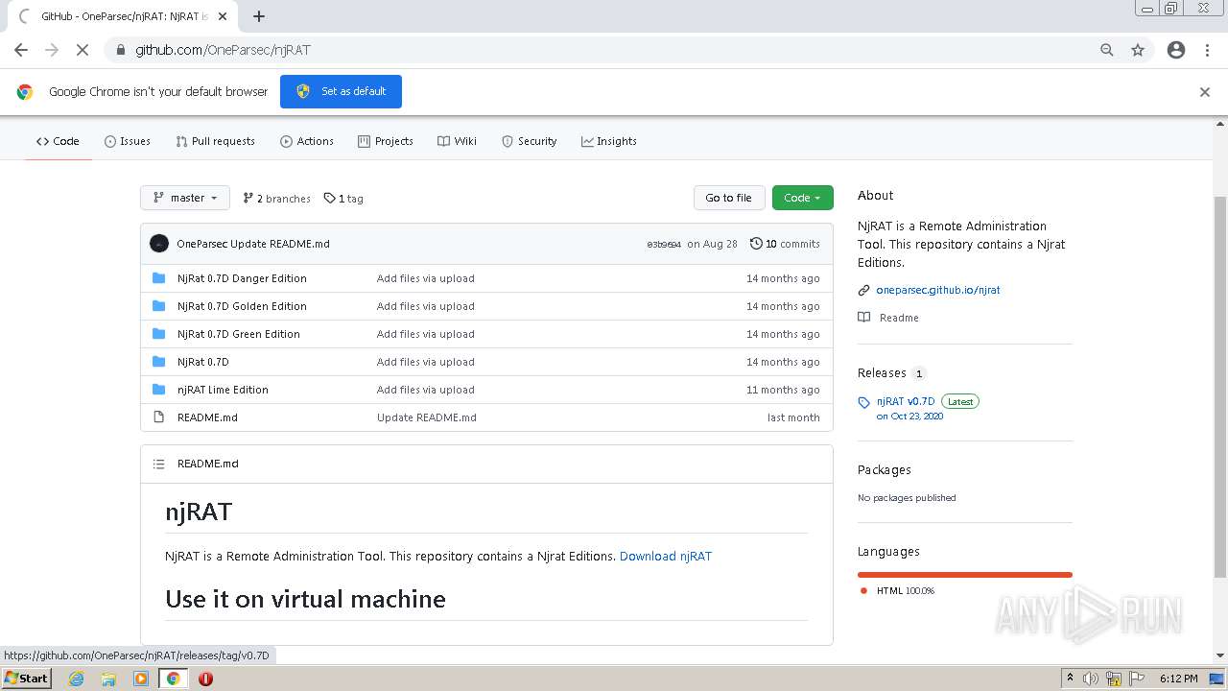Image resolution: width=1228 pixels, height=691 pixels.
Task: Click the Chrome icon in the taskbar
Action: [173, 679]
